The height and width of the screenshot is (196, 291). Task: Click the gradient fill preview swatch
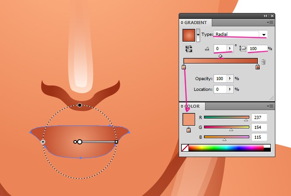pyautogui.click(x=189, y=35)
